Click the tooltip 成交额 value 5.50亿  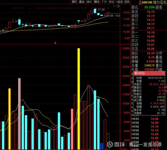click(161, 100)
